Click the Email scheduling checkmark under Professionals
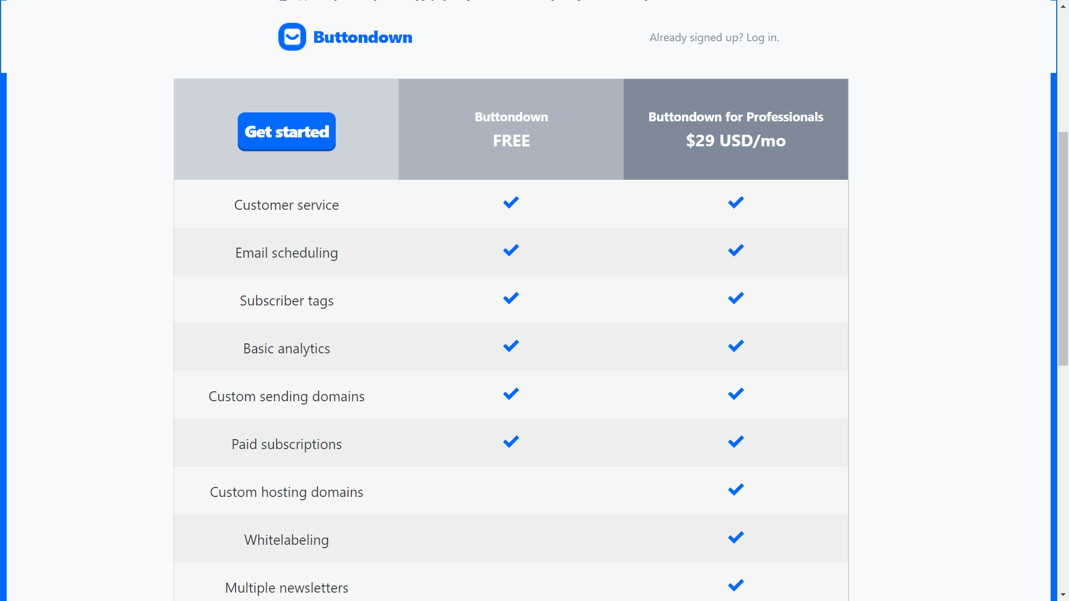The height and width of the screenshot is (601, 1069). click(735, 250)
